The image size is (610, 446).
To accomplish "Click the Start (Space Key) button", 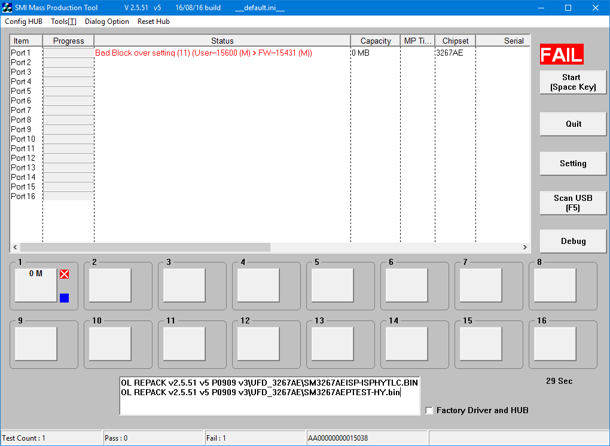I will pos(573,82).
